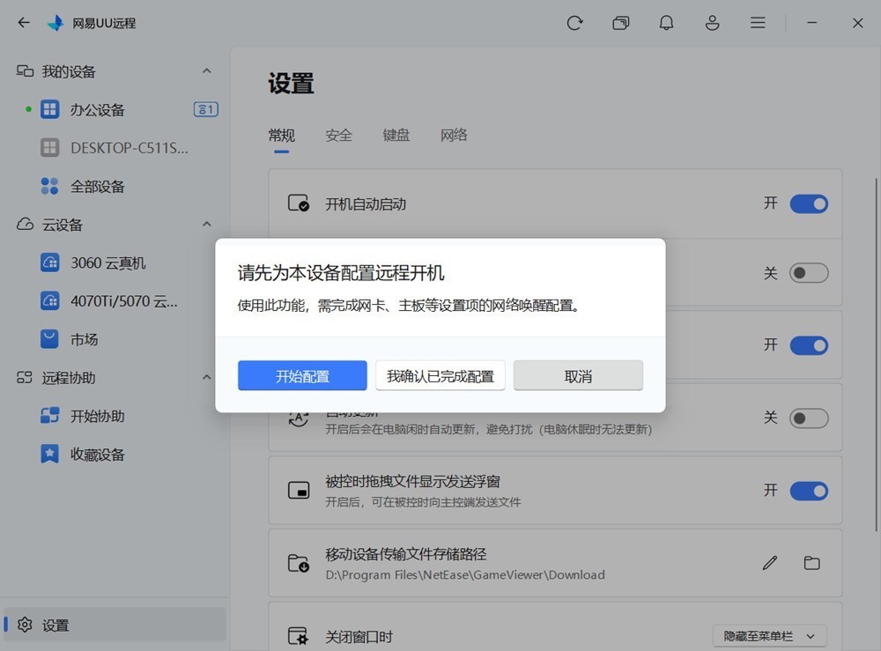
Task: Collapse the 云设备 section chevron
Action: pos(207,224)
